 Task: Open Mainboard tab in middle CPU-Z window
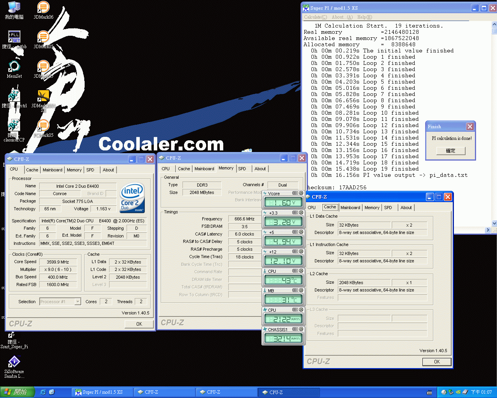(204, 169)
